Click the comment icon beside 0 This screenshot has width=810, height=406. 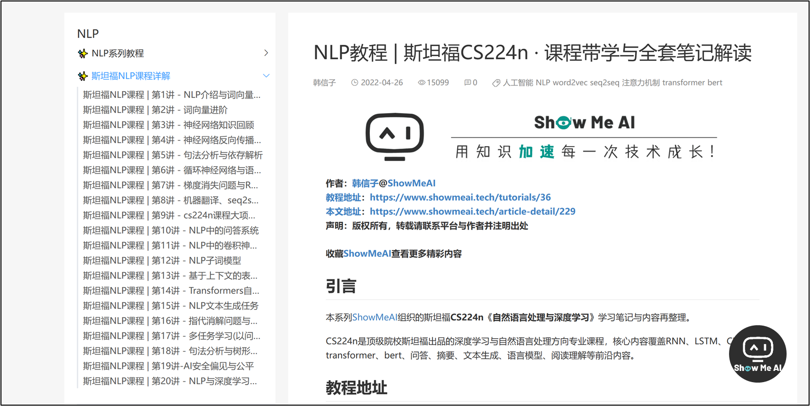coord(467,83)
